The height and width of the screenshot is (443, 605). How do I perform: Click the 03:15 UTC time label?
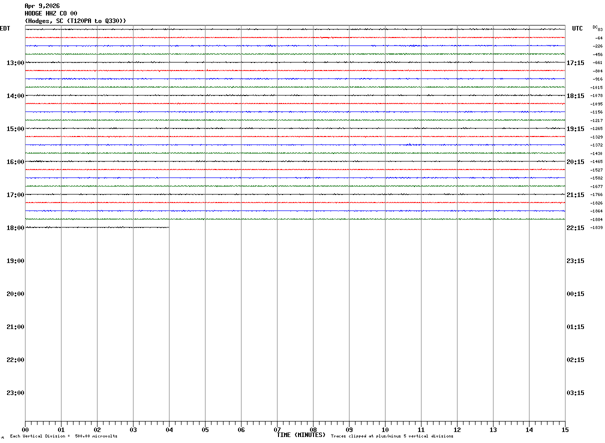coord(575,393)
